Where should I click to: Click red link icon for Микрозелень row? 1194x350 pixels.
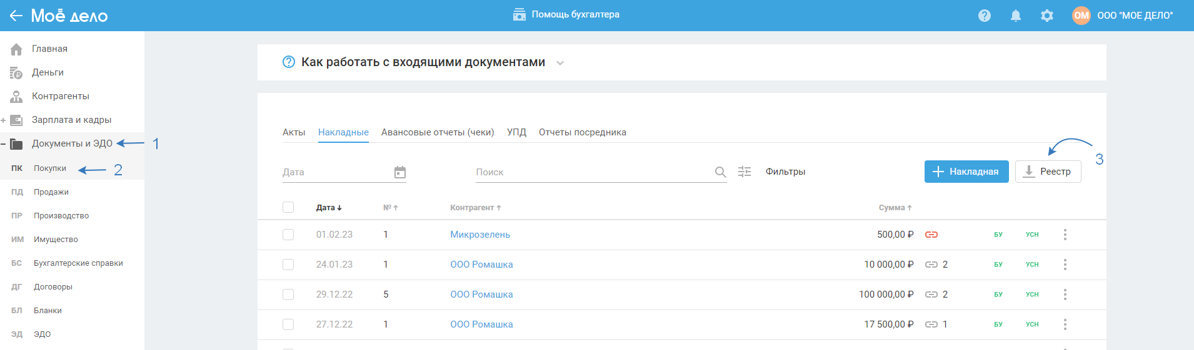(x=931, y=235)
